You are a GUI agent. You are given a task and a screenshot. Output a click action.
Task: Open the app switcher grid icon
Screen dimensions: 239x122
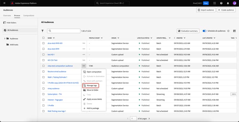[x=214, y=3]
